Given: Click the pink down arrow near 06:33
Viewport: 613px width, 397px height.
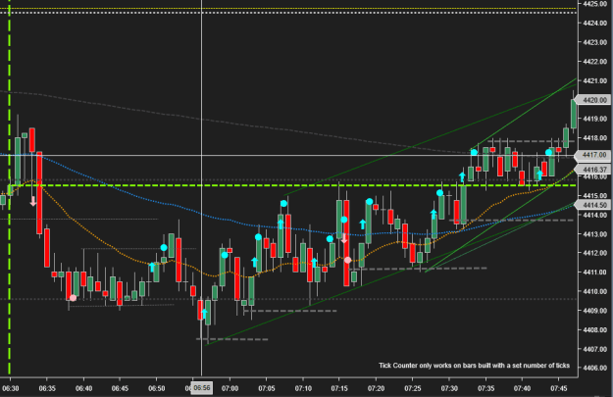Looking at the screenshot, I should point(33,201).
